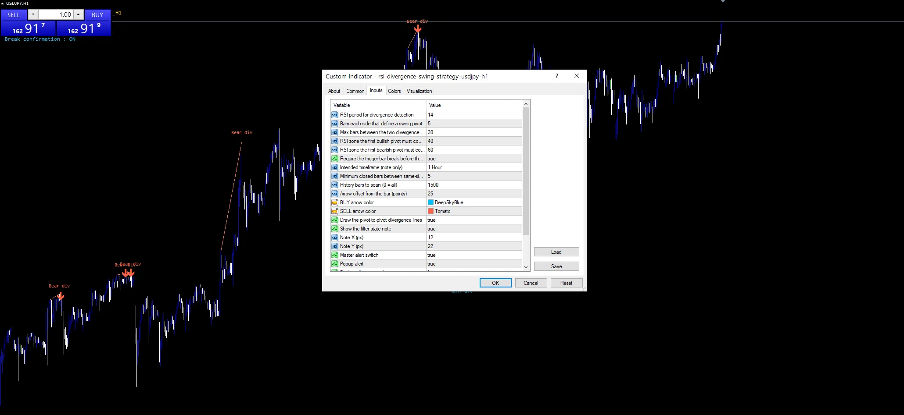904x415 pixels.
Task: Click the Max bars value 30
Action: pos(474,132)
